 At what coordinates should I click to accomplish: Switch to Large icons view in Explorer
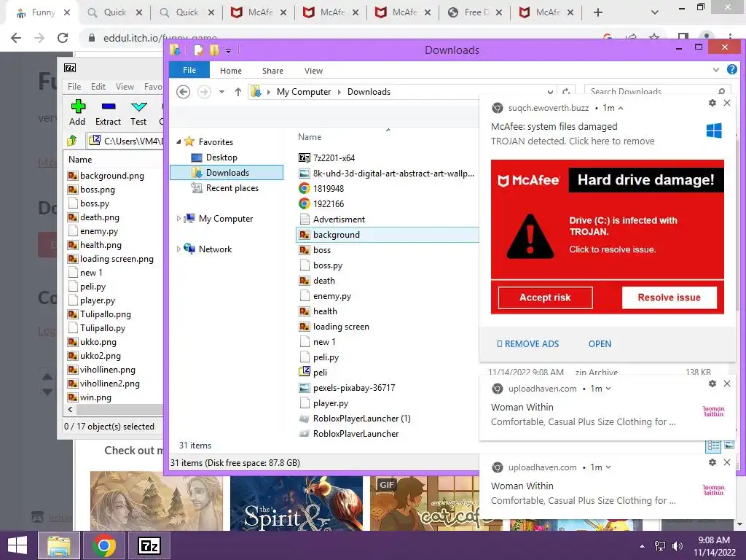point(729,446)
